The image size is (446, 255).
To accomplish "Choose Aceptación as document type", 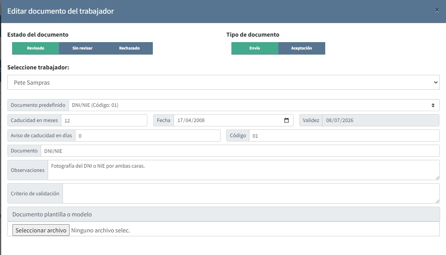I will 301,48.
